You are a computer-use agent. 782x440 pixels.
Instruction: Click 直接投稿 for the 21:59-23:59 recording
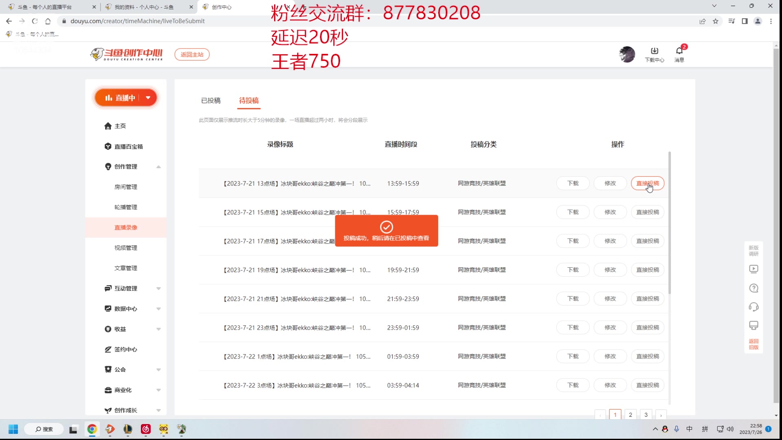pyautogui.click(x=647, y=299)
